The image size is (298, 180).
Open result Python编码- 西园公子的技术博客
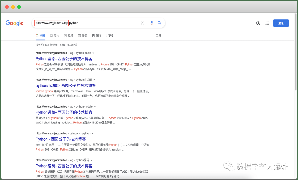[x=64, y=166]
